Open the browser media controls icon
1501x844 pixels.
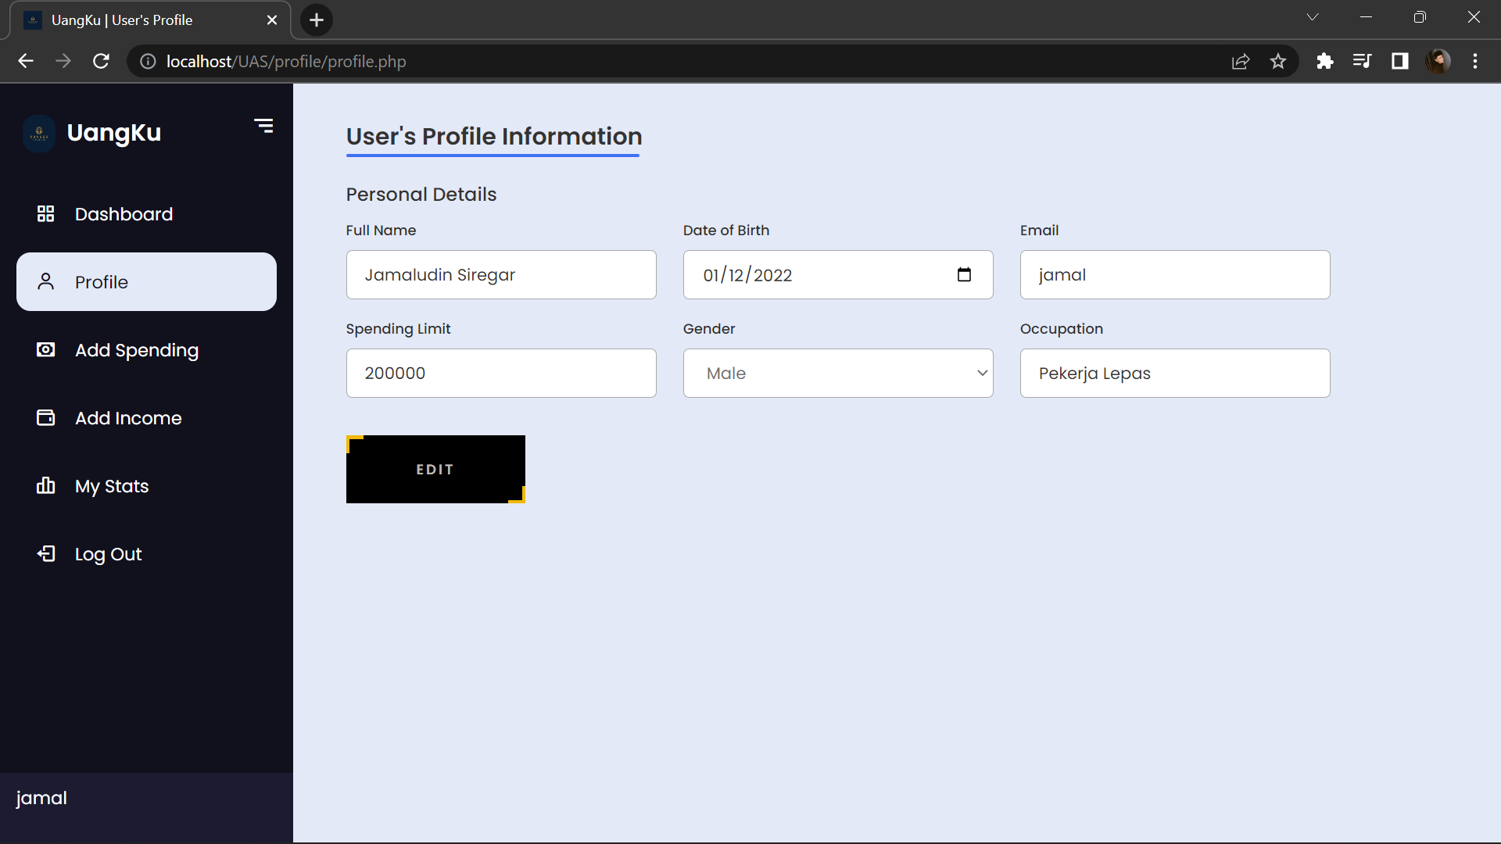pos(1363,61)
